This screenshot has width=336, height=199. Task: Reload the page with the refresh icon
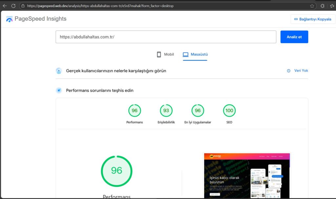13,6
